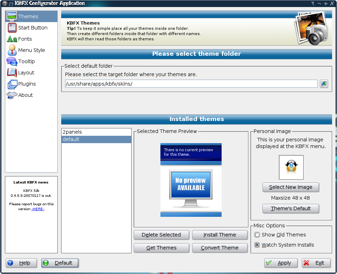Open the Plugins section
This screenshot has height=274, width=337.
point(27,84)
